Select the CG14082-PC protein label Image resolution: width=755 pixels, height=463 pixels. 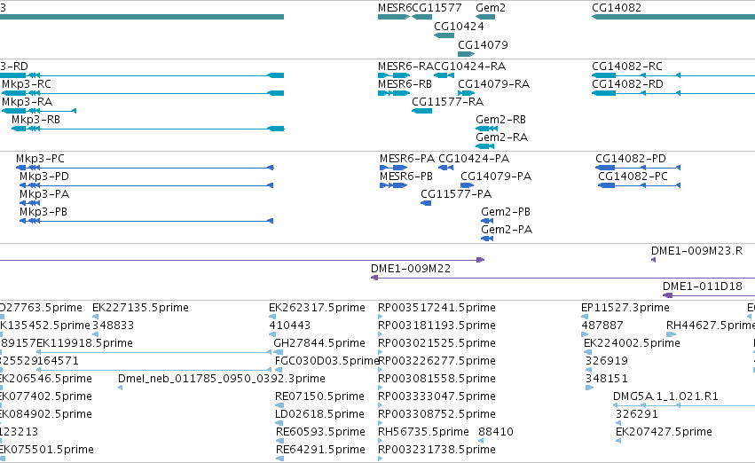click(633, 177)
